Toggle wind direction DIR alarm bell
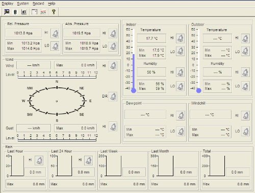 click(113, 96)
